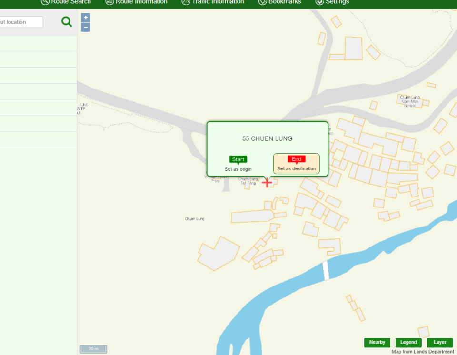Click the 20 m scale bar
Screen dimensions: 457x355
(93, 349)
